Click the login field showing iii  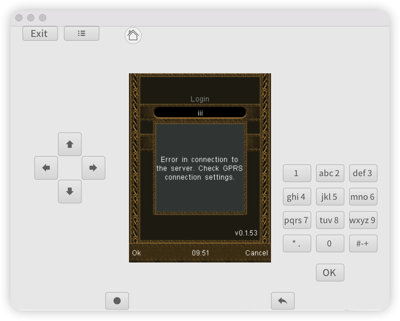click(200, 113)
